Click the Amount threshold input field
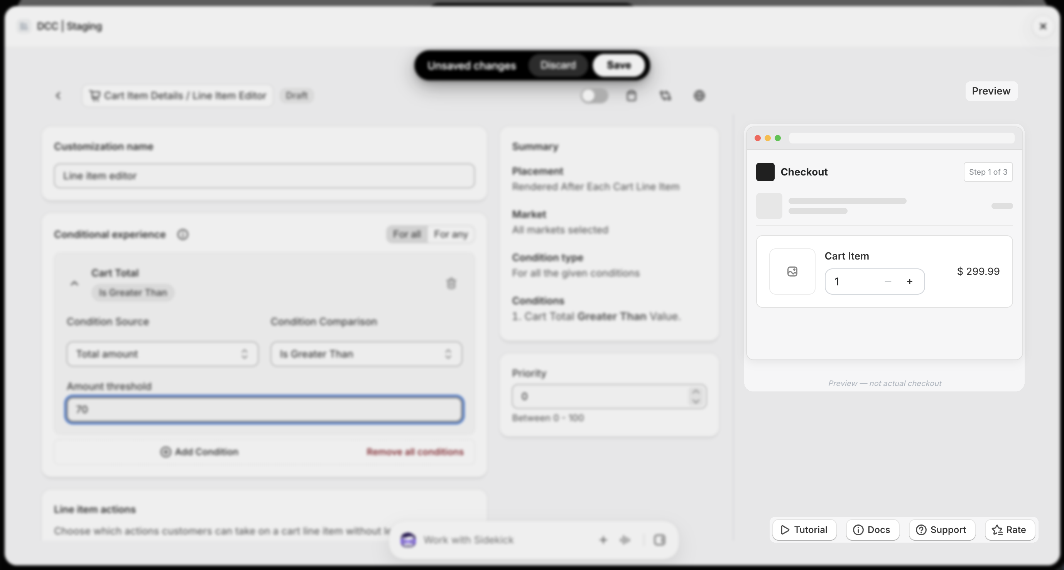 264,409
